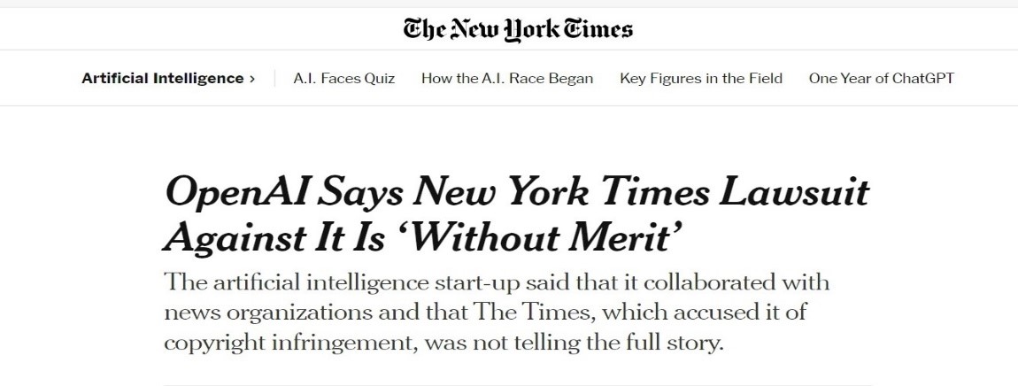Open the A.I. Faces Quiz link
The image size is (1018, 386).
[x=344, y=78]
